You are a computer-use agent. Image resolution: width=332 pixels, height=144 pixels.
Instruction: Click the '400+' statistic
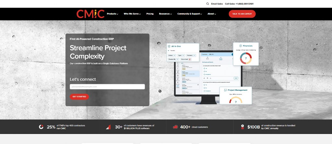pyautogui.click(x=185, y=127)
